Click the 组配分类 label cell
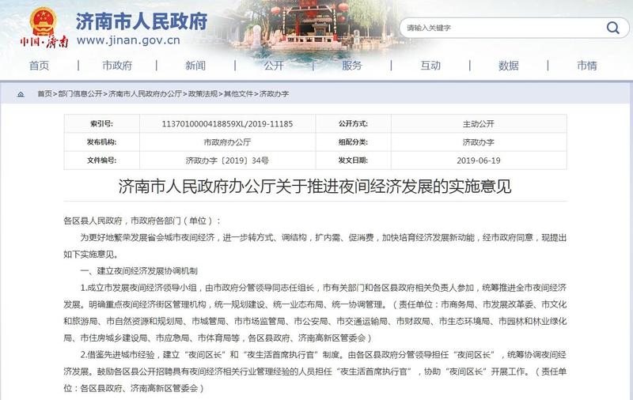633x400 pixels. [353, 142]
